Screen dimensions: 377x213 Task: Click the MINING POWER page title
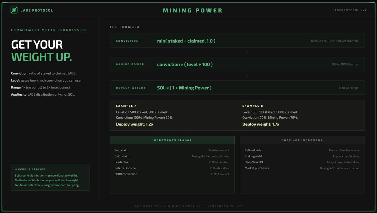(193, 10)
